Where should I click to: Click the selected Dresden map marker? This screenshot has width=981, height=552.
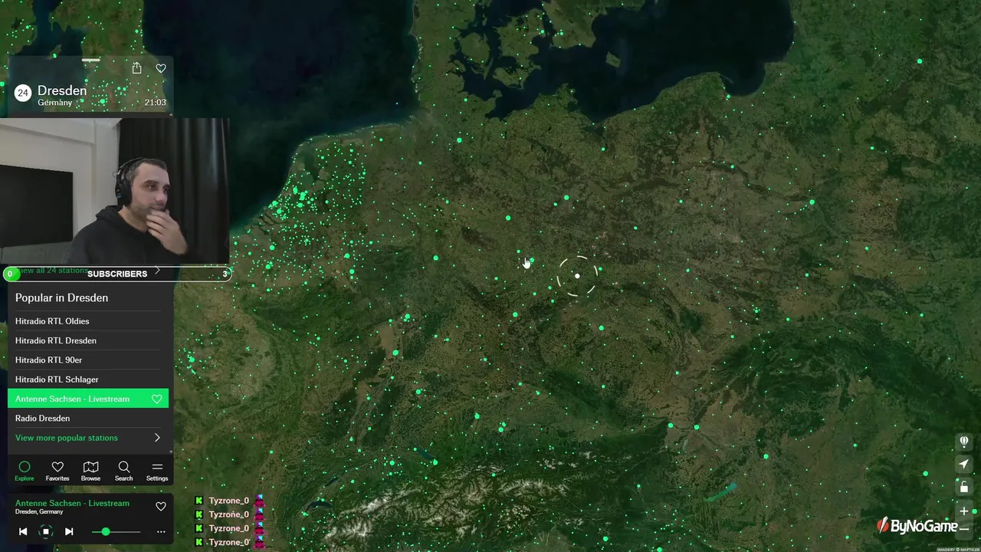pos(577,276)
